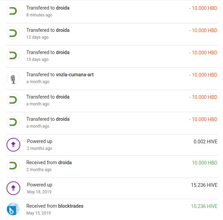The height and width of the screenshot is (220, 223).
Task: Click the 15.236 HIVE received amount in green
Action: (x=204, y=206)
